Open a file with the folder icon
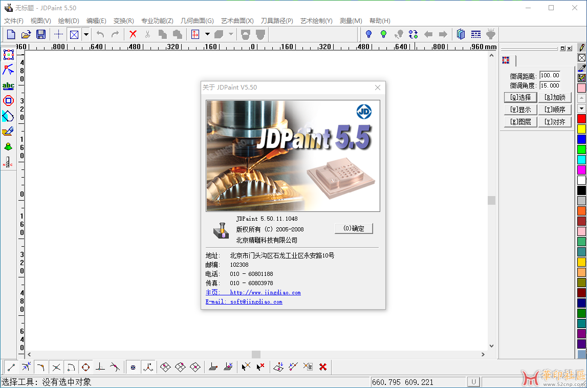This screenshot has width=587, height=388. 26,34
